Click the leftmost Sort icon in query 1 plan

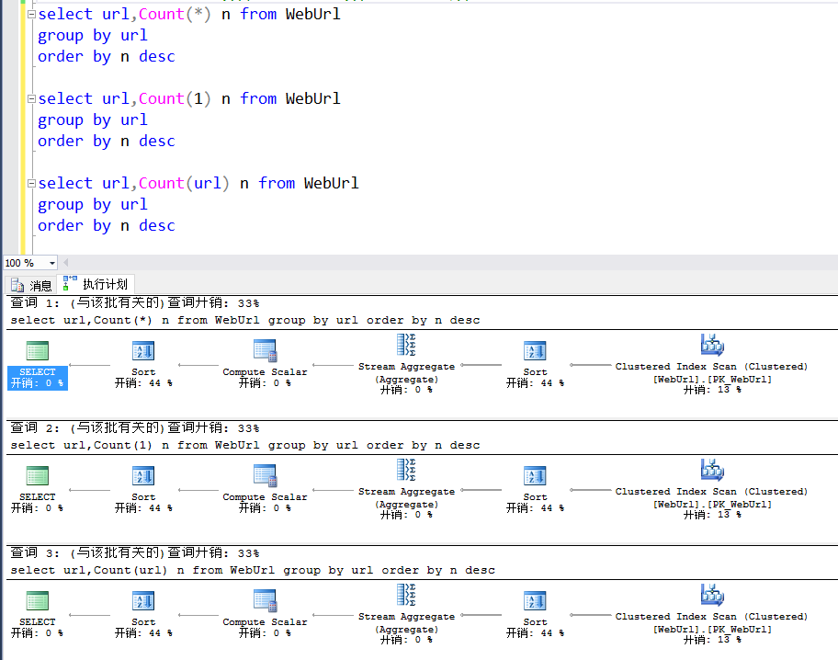143,351
